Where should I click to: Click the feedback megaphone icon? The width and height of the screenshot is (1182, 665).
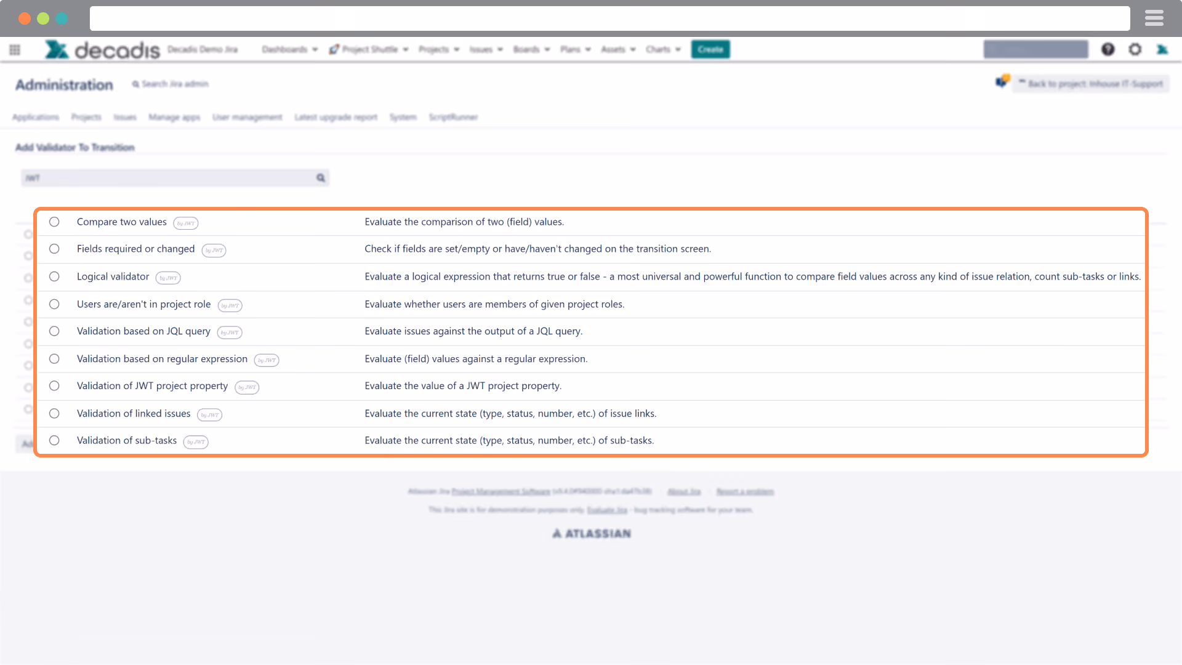(x=1002, y=81)
